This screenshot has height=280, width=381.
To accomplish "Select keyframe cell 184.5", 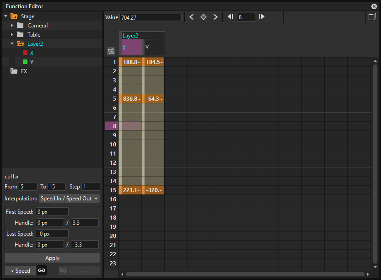I will coord(153,62).
